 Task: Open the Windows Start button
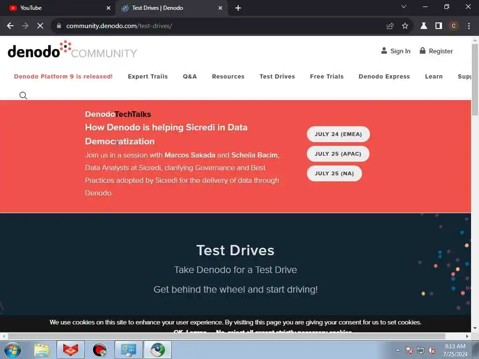click(13, 350)
